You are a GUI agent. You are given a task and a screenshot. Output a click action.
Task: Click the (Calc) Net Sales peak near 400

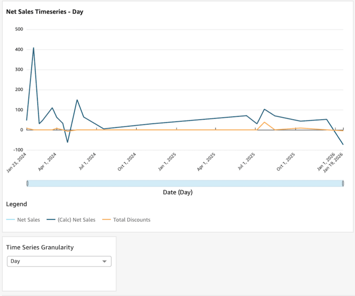tap(33, 48)
